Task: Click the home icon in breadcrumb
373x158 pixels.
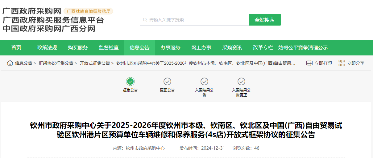Action: click(x=10, y=63)
